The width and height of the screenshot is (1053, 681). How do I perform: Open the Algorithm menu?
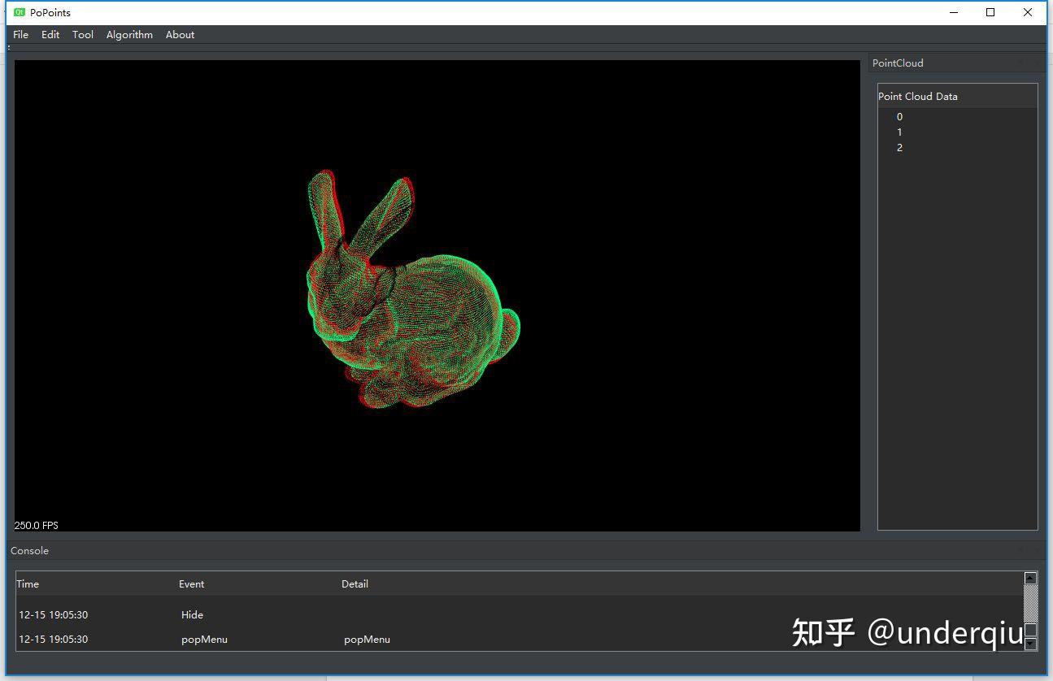(128, 34)
